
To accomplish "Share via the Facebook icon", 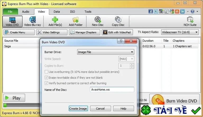I will click(151, 12).
